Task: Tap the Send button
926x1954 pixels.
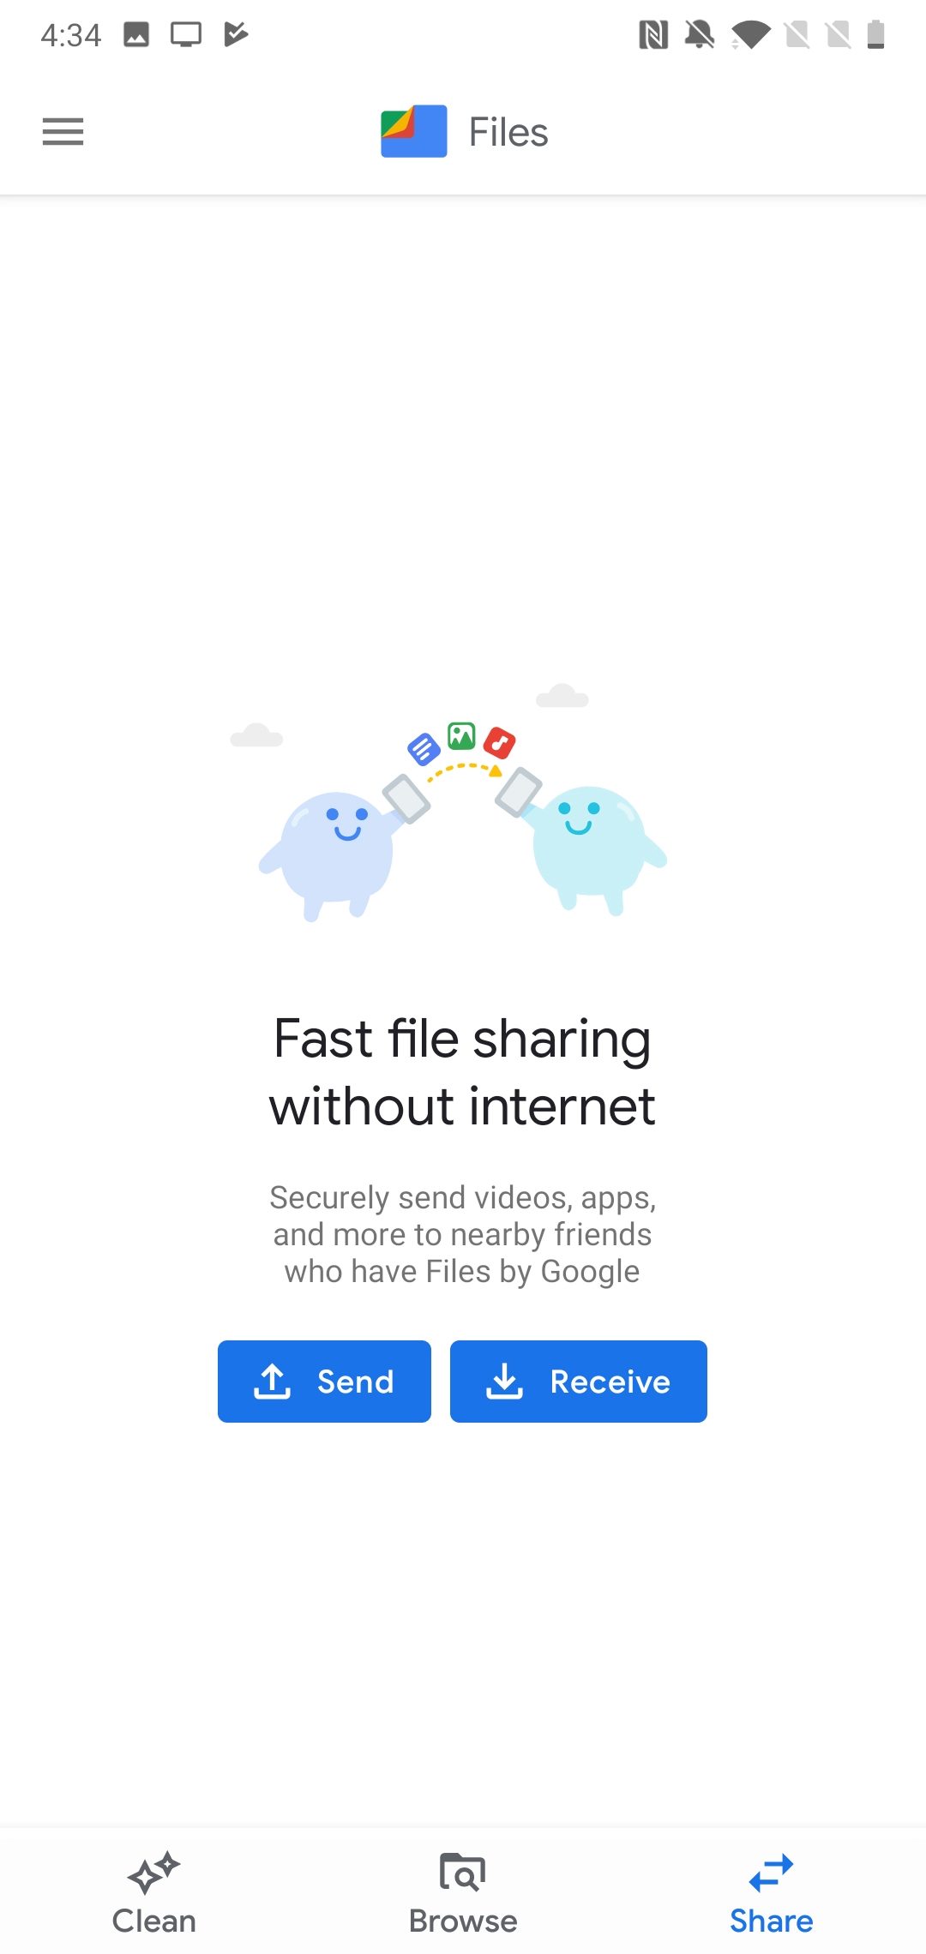Action: point(324,1382)
